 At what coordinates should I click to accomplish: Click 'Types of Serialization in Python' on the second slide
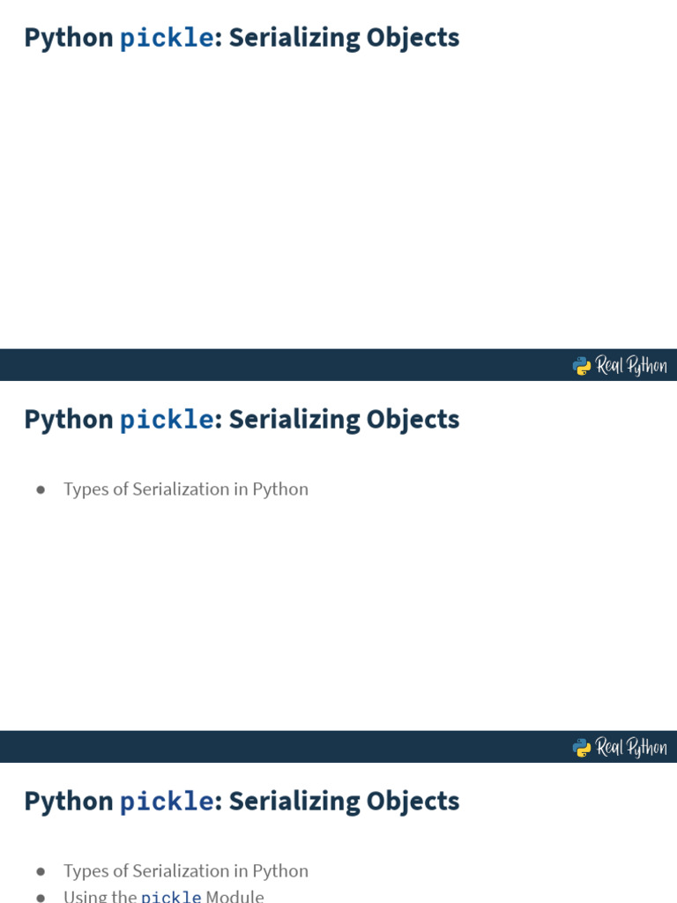186,489
